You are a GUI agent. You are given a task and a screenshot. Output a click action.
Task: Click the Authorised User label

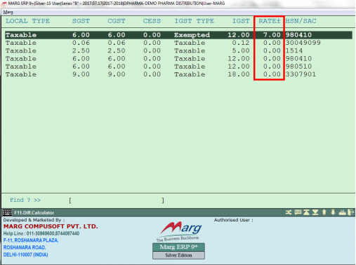pos(233,220)
